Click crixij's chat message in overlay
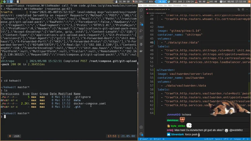This screenshot has height=141, width=251. pyautogui.click(x=205, y=130)
